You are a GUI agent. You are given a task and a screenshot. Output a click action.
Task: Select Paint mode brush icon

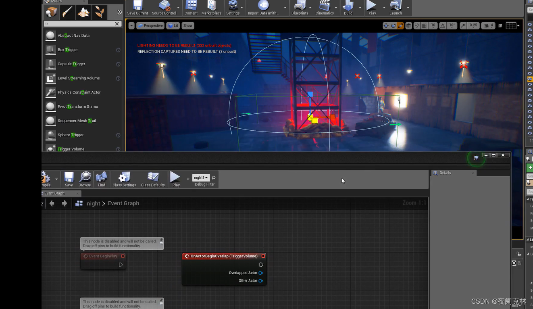[x=67, y=13]
